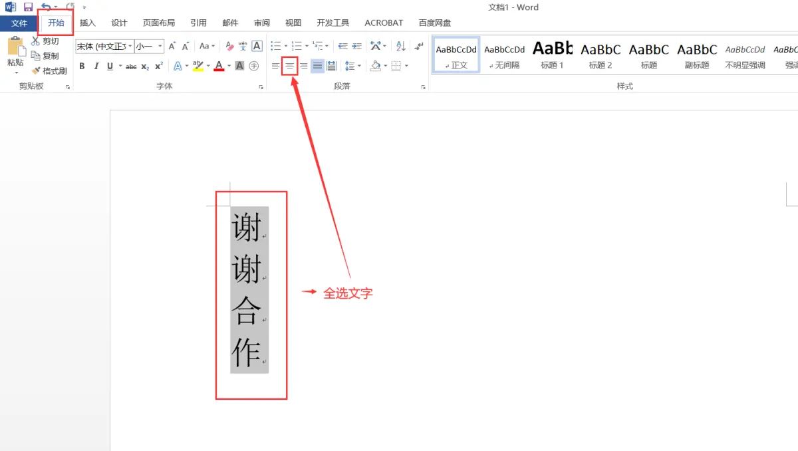Viewport: 798px width, 451px height.
Task: Click the 格式刷 format painter
Action: click(x=51, y=71)
